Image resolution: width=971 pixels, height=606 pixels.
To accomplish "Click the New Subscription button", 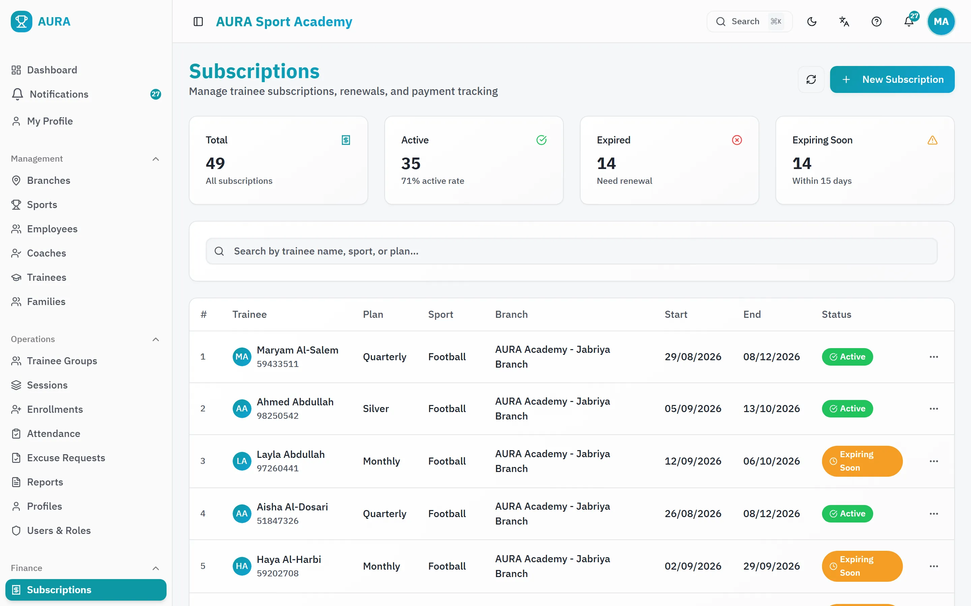I will 892,79.
